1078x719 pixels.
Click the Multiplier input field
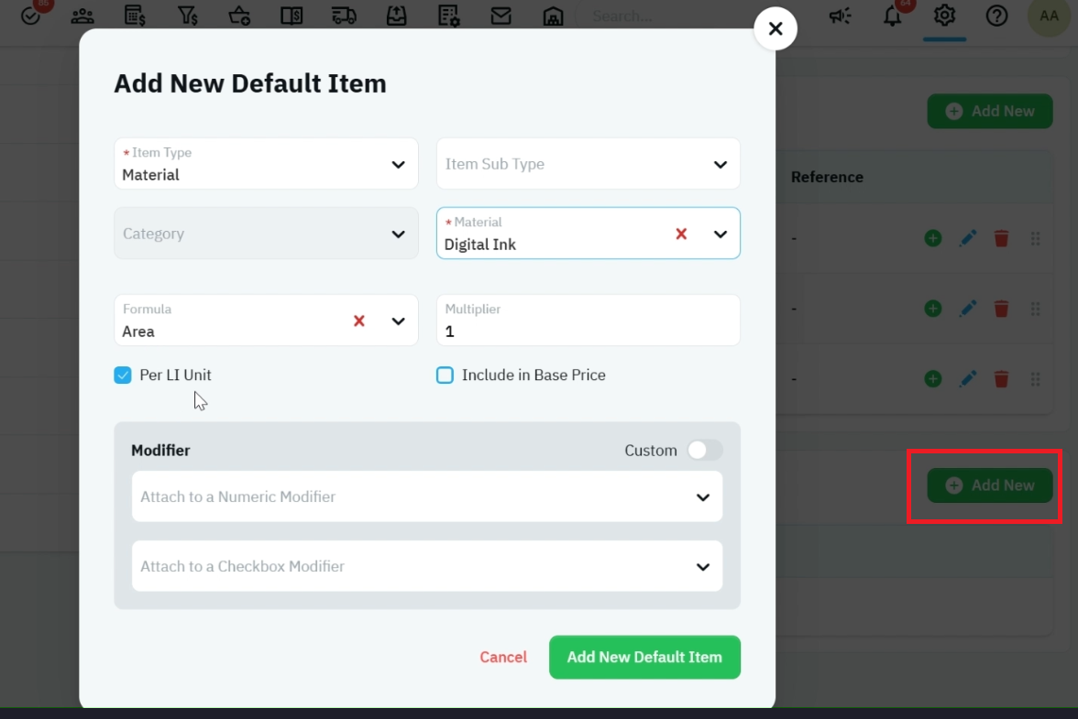[x=588, y=321]
